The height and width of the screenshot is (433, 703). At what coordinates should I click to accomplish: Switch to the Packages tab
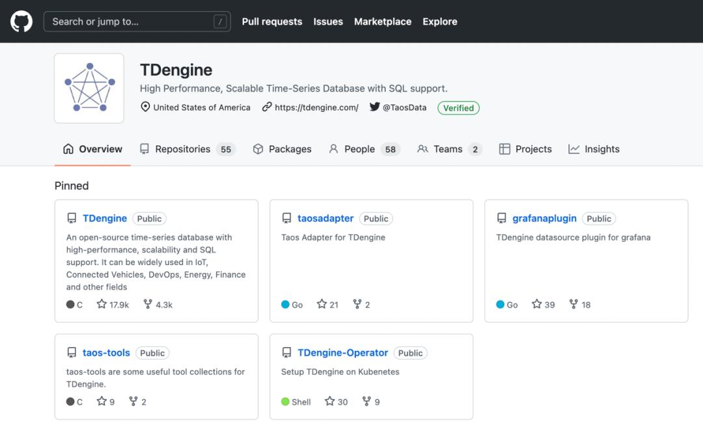click(283, 149)
